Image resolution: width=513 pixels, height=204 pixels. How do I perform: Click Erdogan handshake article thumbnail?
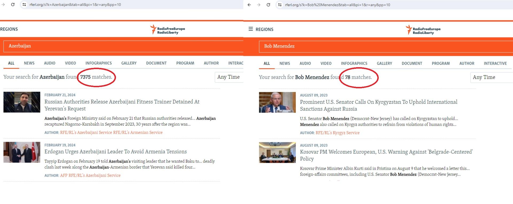(22, 152)
